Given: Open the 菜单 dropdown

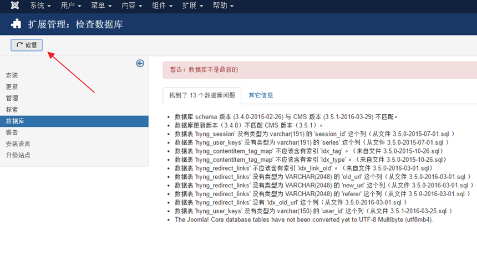Looking at the screenshot, I should point(101,6).
